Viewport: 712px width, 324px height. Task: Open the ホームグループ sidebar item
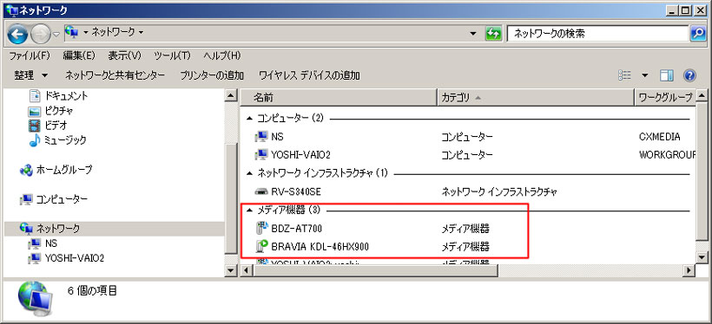[x=56, y=170]
